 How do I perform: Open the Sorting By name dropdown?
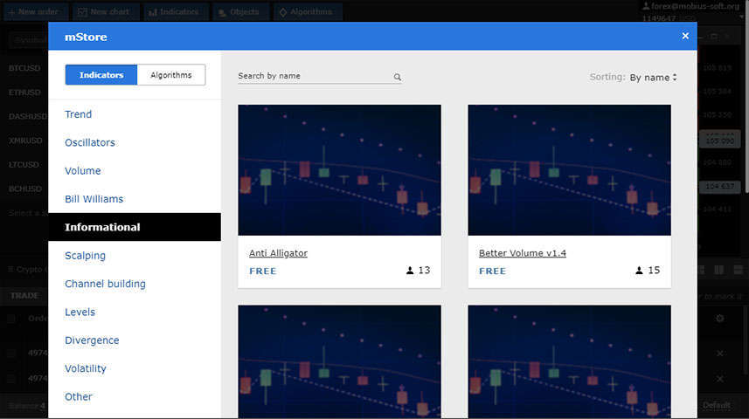[x=653, y=78]
